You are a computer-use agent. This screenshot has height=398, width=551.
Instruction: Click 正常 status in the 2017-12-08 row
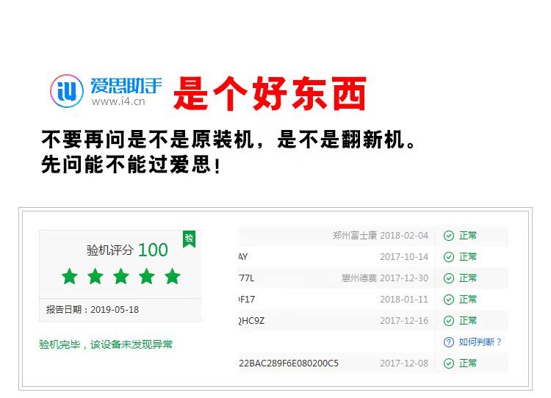tap(468, 363)
